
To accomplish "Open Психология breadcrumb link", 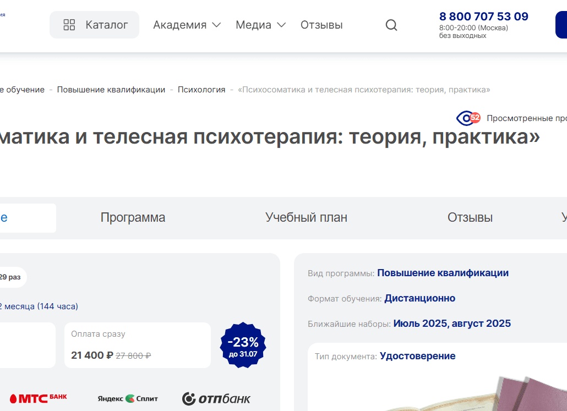I will (x=201, y=90).
